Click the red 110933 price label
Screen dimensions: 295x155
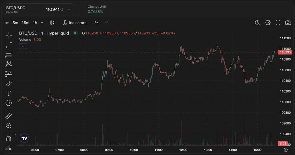(285, 52)
